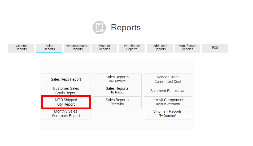
Task: Click the Shipment Breakdown report
Action: [168, 91]
